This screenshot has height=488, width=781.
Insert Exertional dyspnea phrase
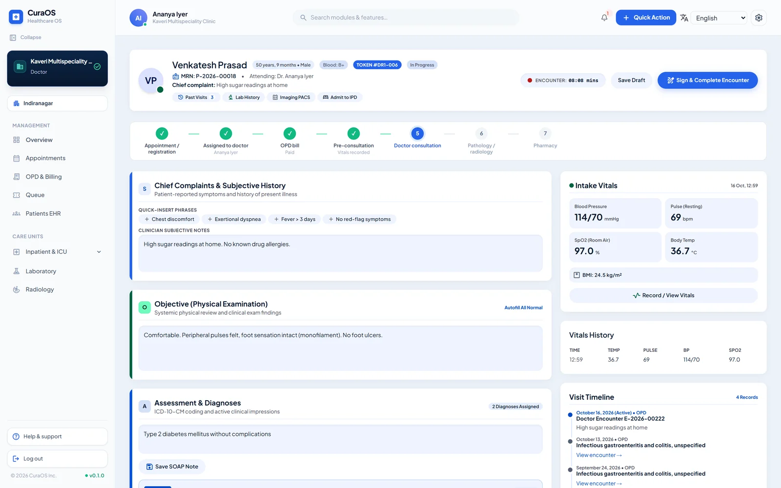coord(234,220)
